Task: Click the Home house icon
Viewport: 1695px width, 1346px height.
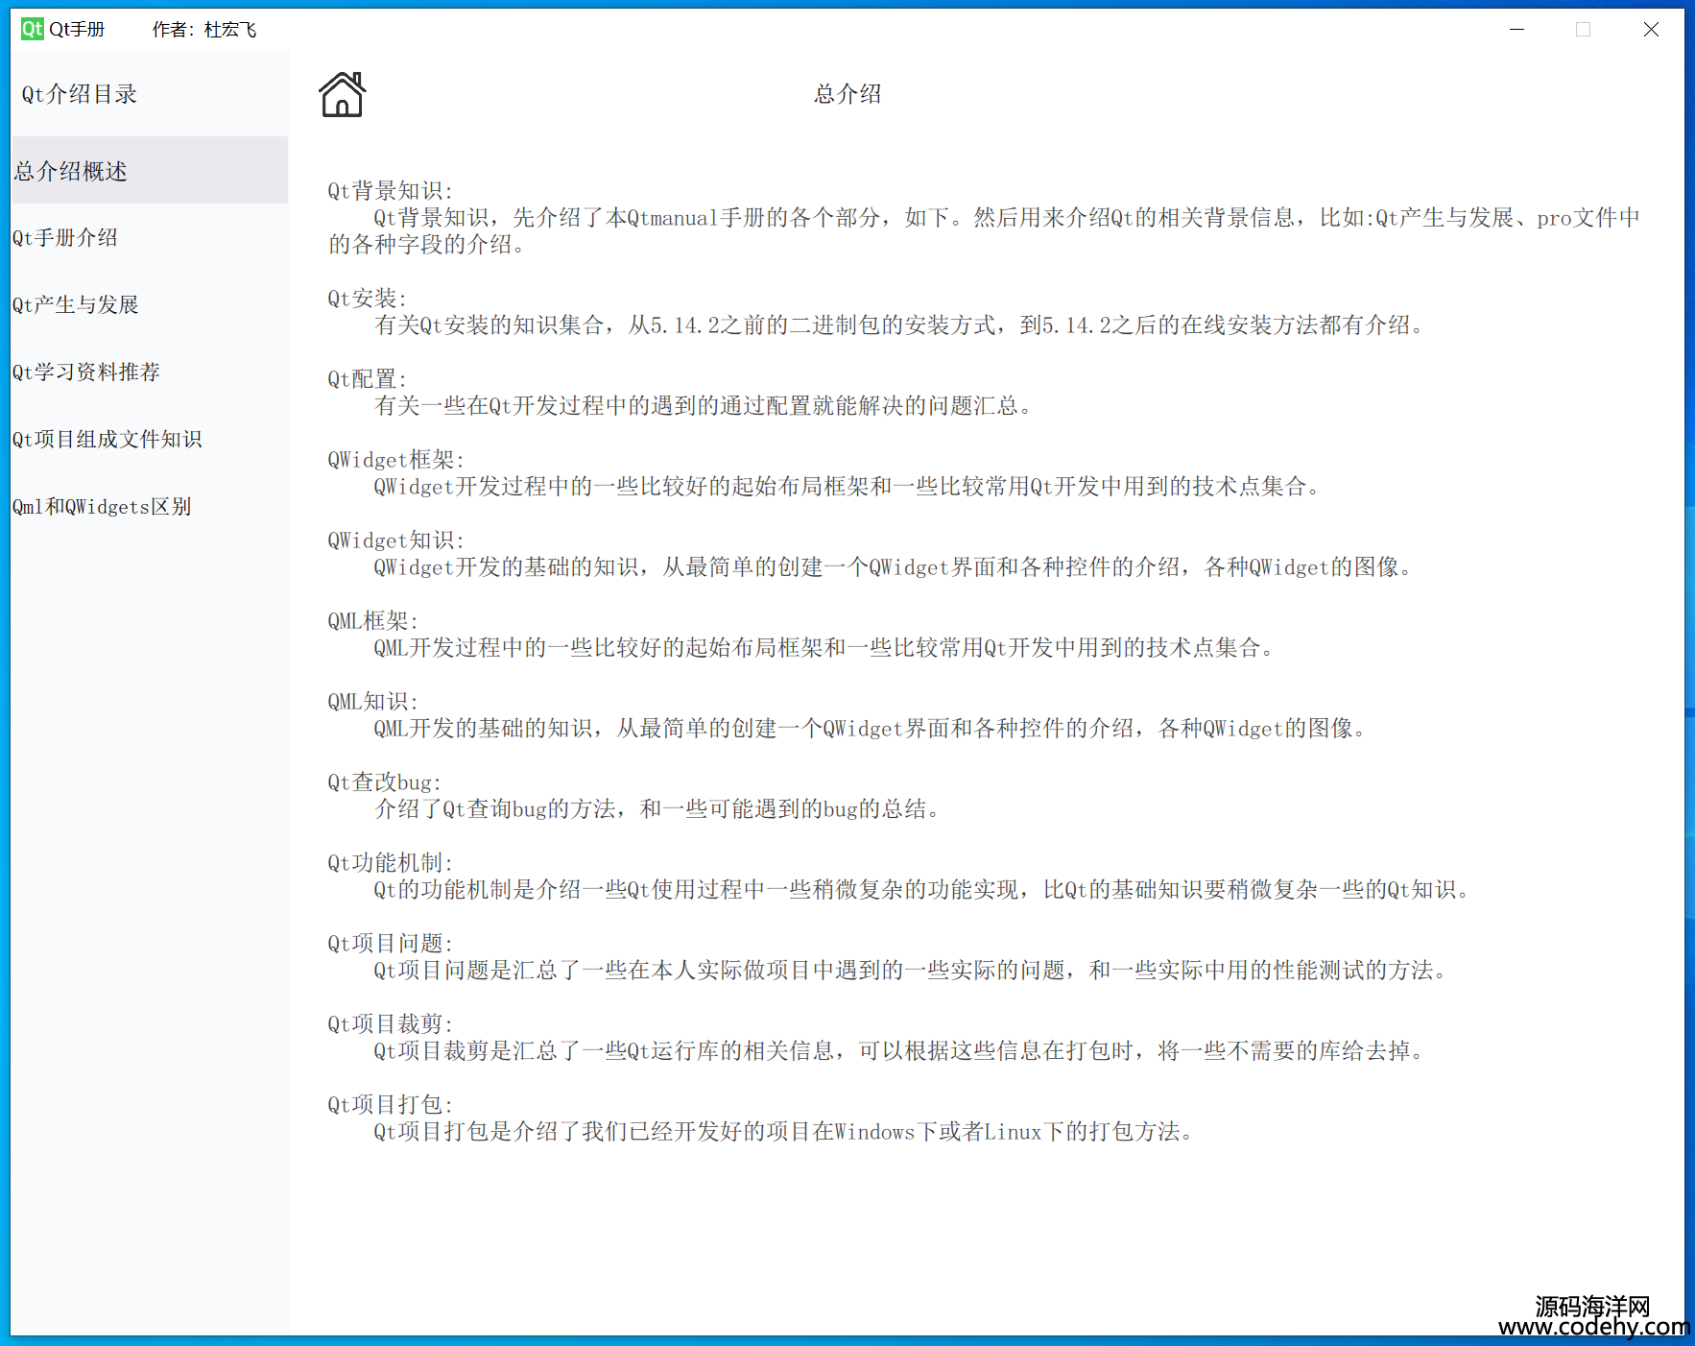Action: coord(342,94)
